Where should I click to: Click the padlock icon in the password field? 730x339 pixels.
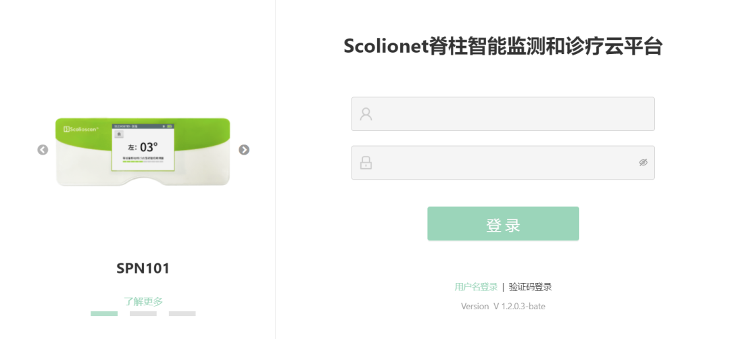(x=366, y=163)
